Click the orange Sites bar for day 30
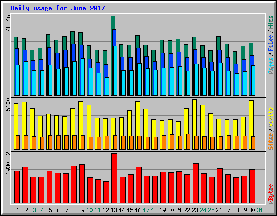Viewport: 277px width, 216px height. (x=253, y=143)
